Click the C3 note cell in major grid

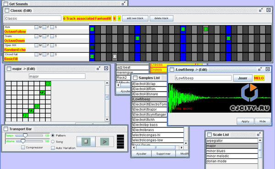click(48, 84)
